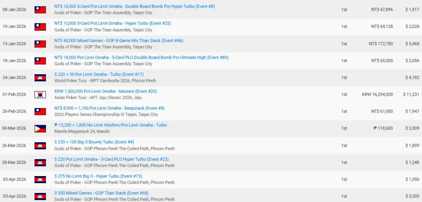Click the USD amount $ 1,947
The height and width of the screenshot is (202, 422).
click(x=412, y=111)
